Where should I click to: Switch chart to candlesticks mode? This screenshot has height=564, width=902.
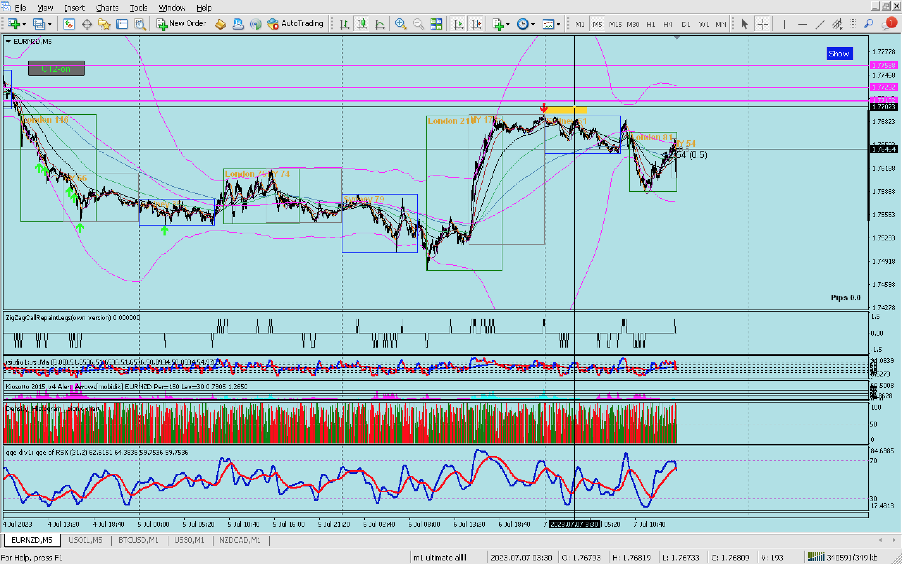click(x=362, y=24)
